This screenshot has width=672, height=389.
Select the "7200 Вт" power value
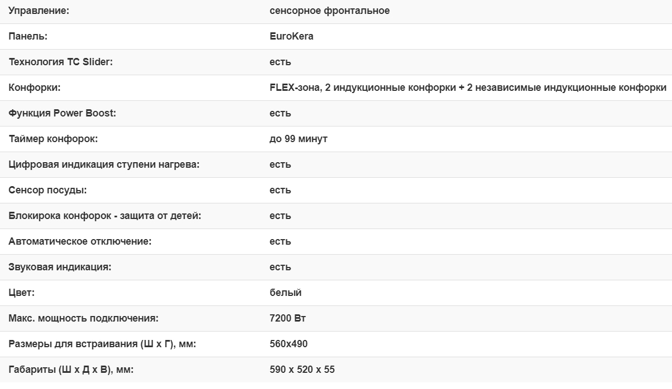[287, 318]
